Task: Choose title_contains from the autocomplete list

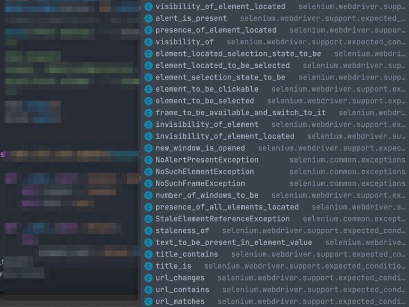Action: [x=186, y=254]
